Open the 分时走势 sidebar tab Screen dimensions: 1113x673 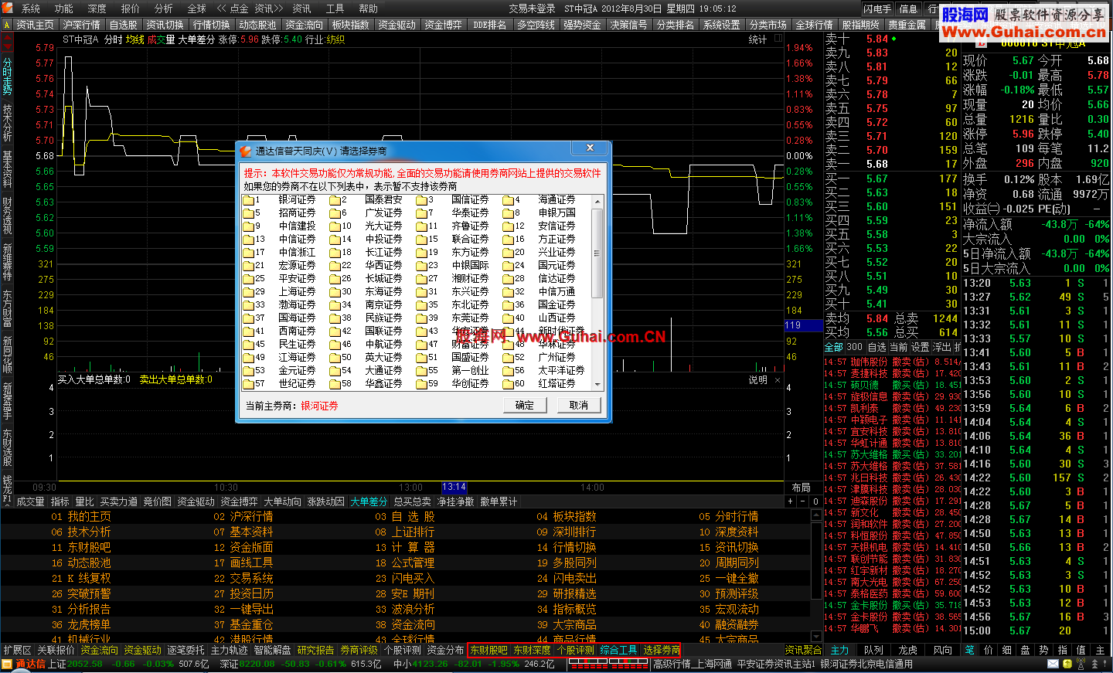7,76
